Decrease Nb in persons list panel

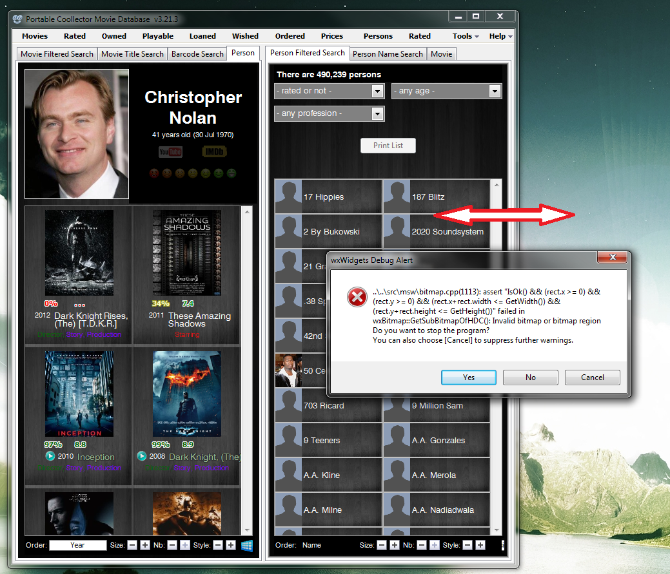[421, 545]
